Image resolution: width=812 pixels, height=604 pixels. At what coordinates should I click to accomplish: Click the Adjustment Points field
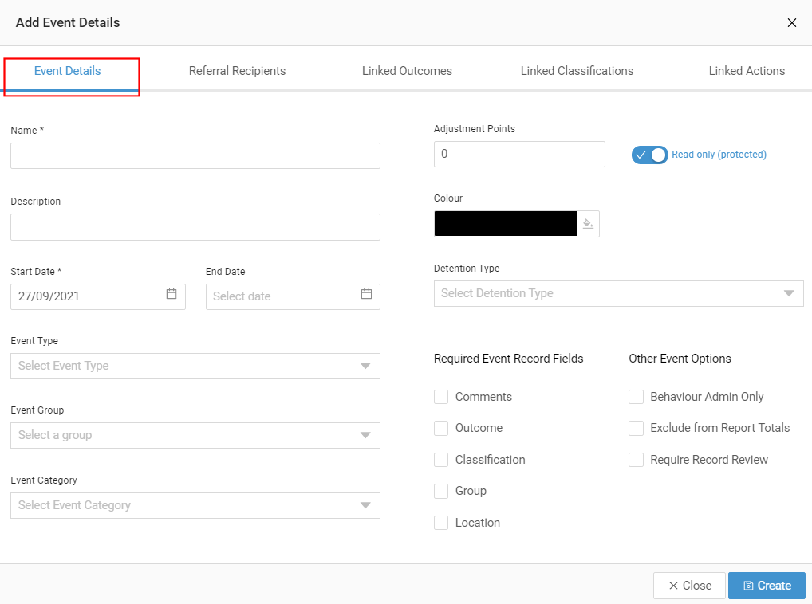point(519,154)
